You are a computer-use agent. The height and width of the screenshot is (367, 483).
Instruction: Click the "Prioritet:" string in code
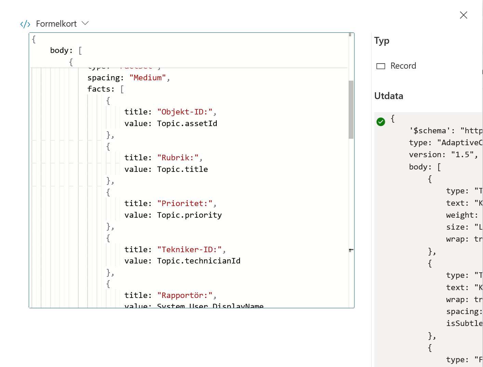pyautogui.click(x=185, y=203)
